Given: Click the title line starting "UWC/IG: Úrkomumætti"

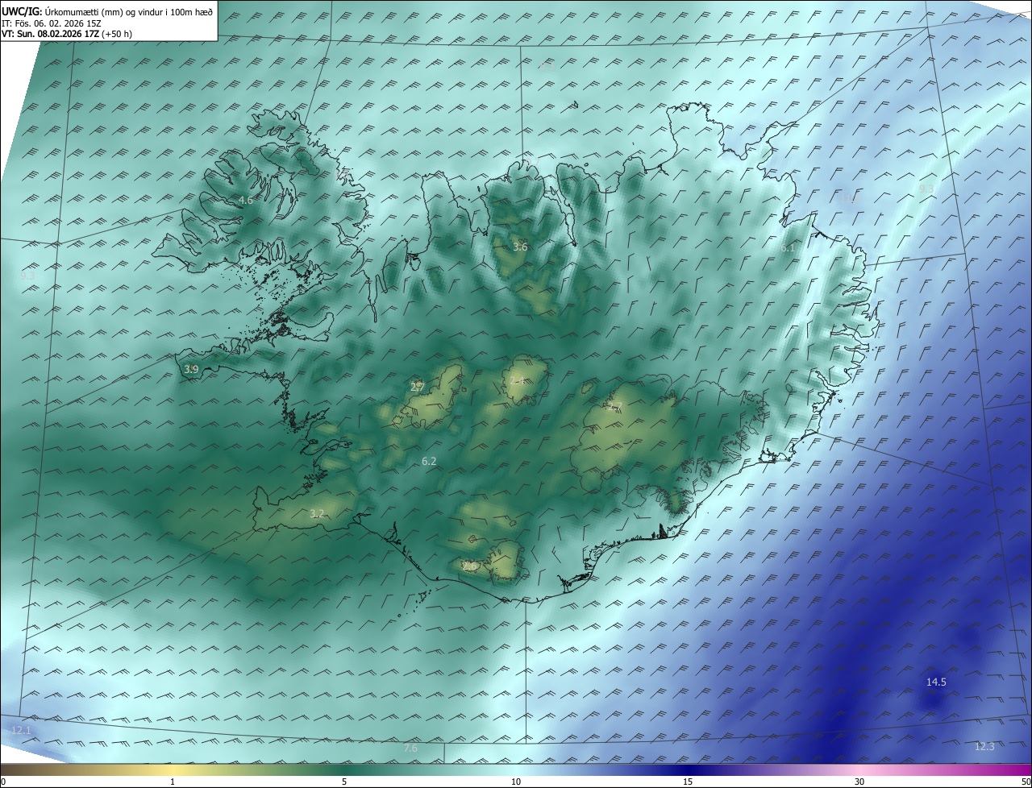Looking at the screenshot, I should [x=107, y=11].
